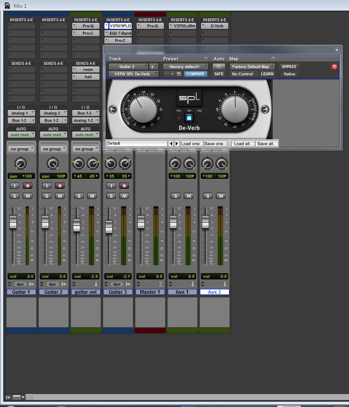The image size is (349, 407).
Task: Click the Mix window view selector icon at bottom
Action: [x=19, y=397]
